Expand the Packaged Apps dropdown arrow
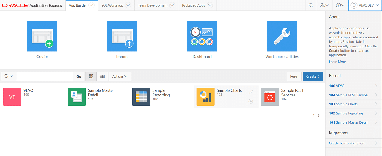 point(210,5)
